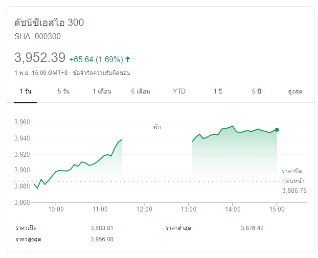Click the ราคาเปิด open value 3,883.81
Screen dimensions: 318x258
tap(102, 228)
